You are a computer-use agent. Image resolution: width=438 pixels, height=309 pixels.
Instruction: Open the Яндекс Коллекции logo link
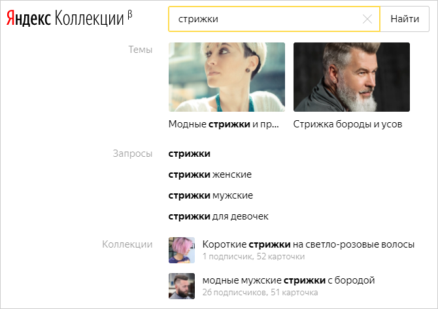[69, 18]
